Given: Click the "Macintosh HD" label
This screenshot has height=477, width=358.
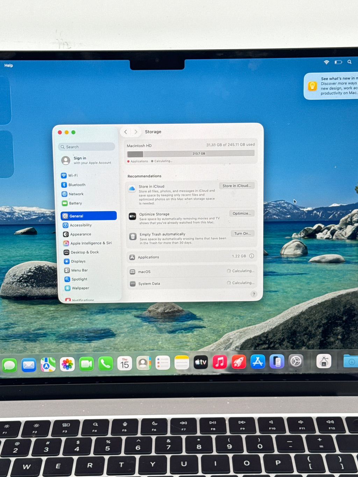Looking at the screenshot, I should tap(139, 146).
